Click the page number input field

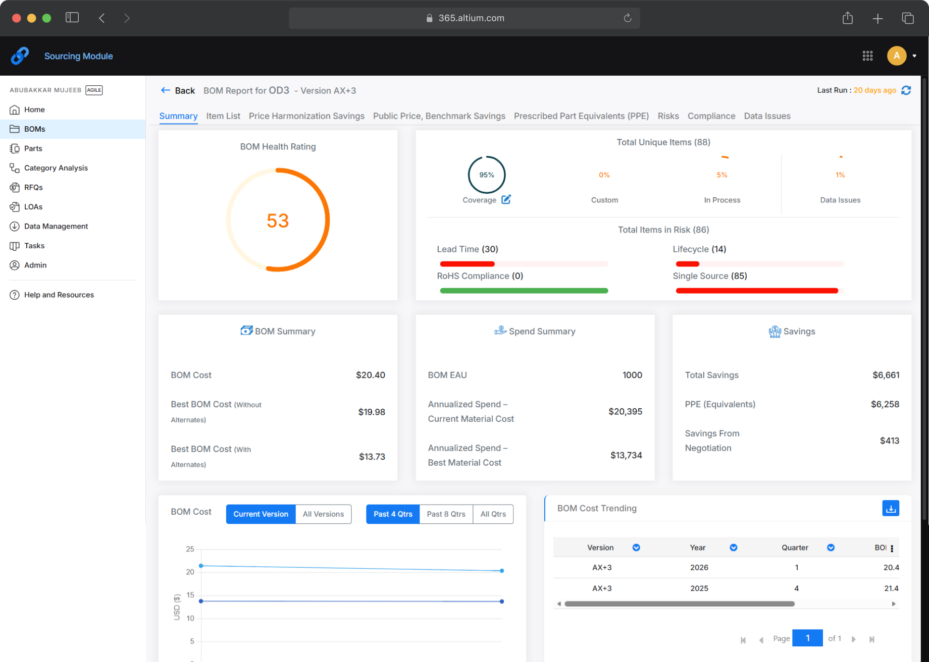tap(807, 638)
